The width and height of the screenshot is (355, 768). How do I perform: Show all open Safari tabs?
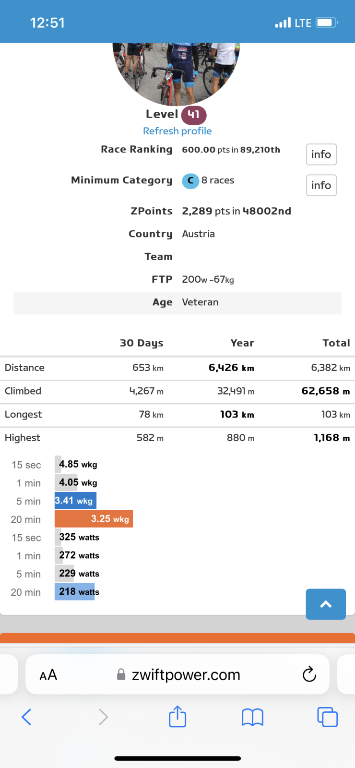[327, 717]
